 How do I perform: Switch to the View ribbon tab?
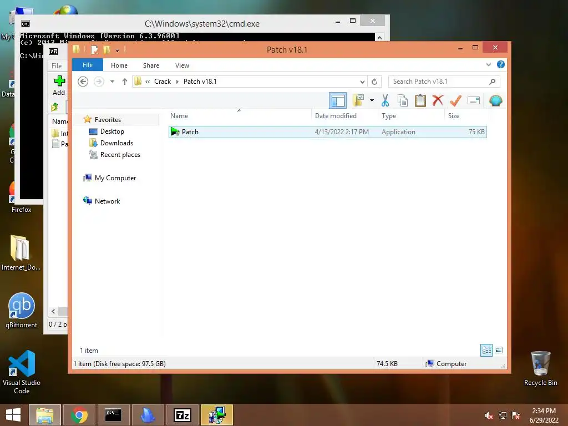click(x=182, y=65)
